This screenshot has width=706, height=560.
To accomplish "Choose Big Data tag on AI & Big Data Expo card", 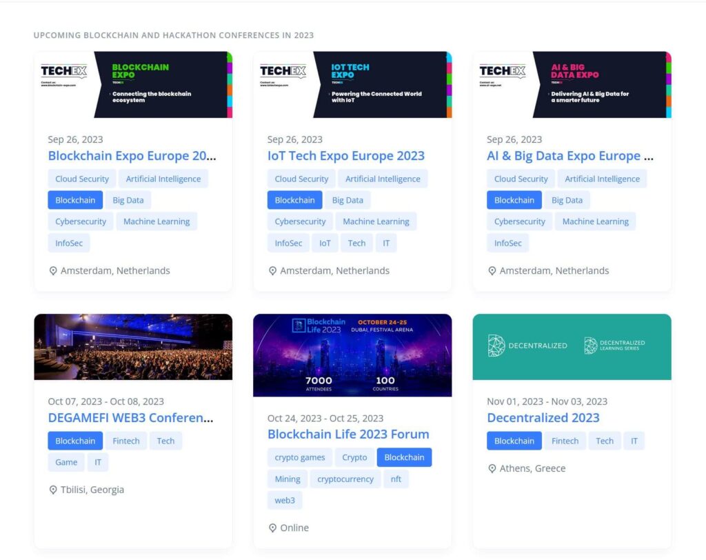I will click(567, 200).
